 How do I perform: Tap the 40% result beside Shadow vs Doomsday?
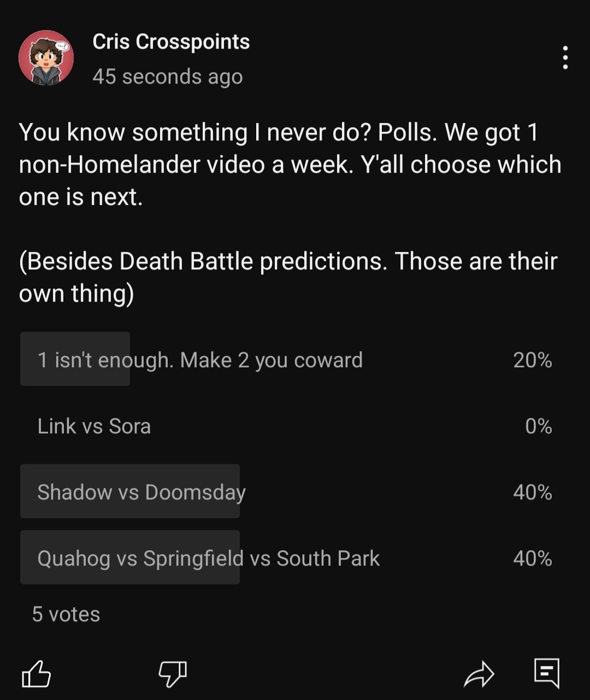[x=533, y=492]
